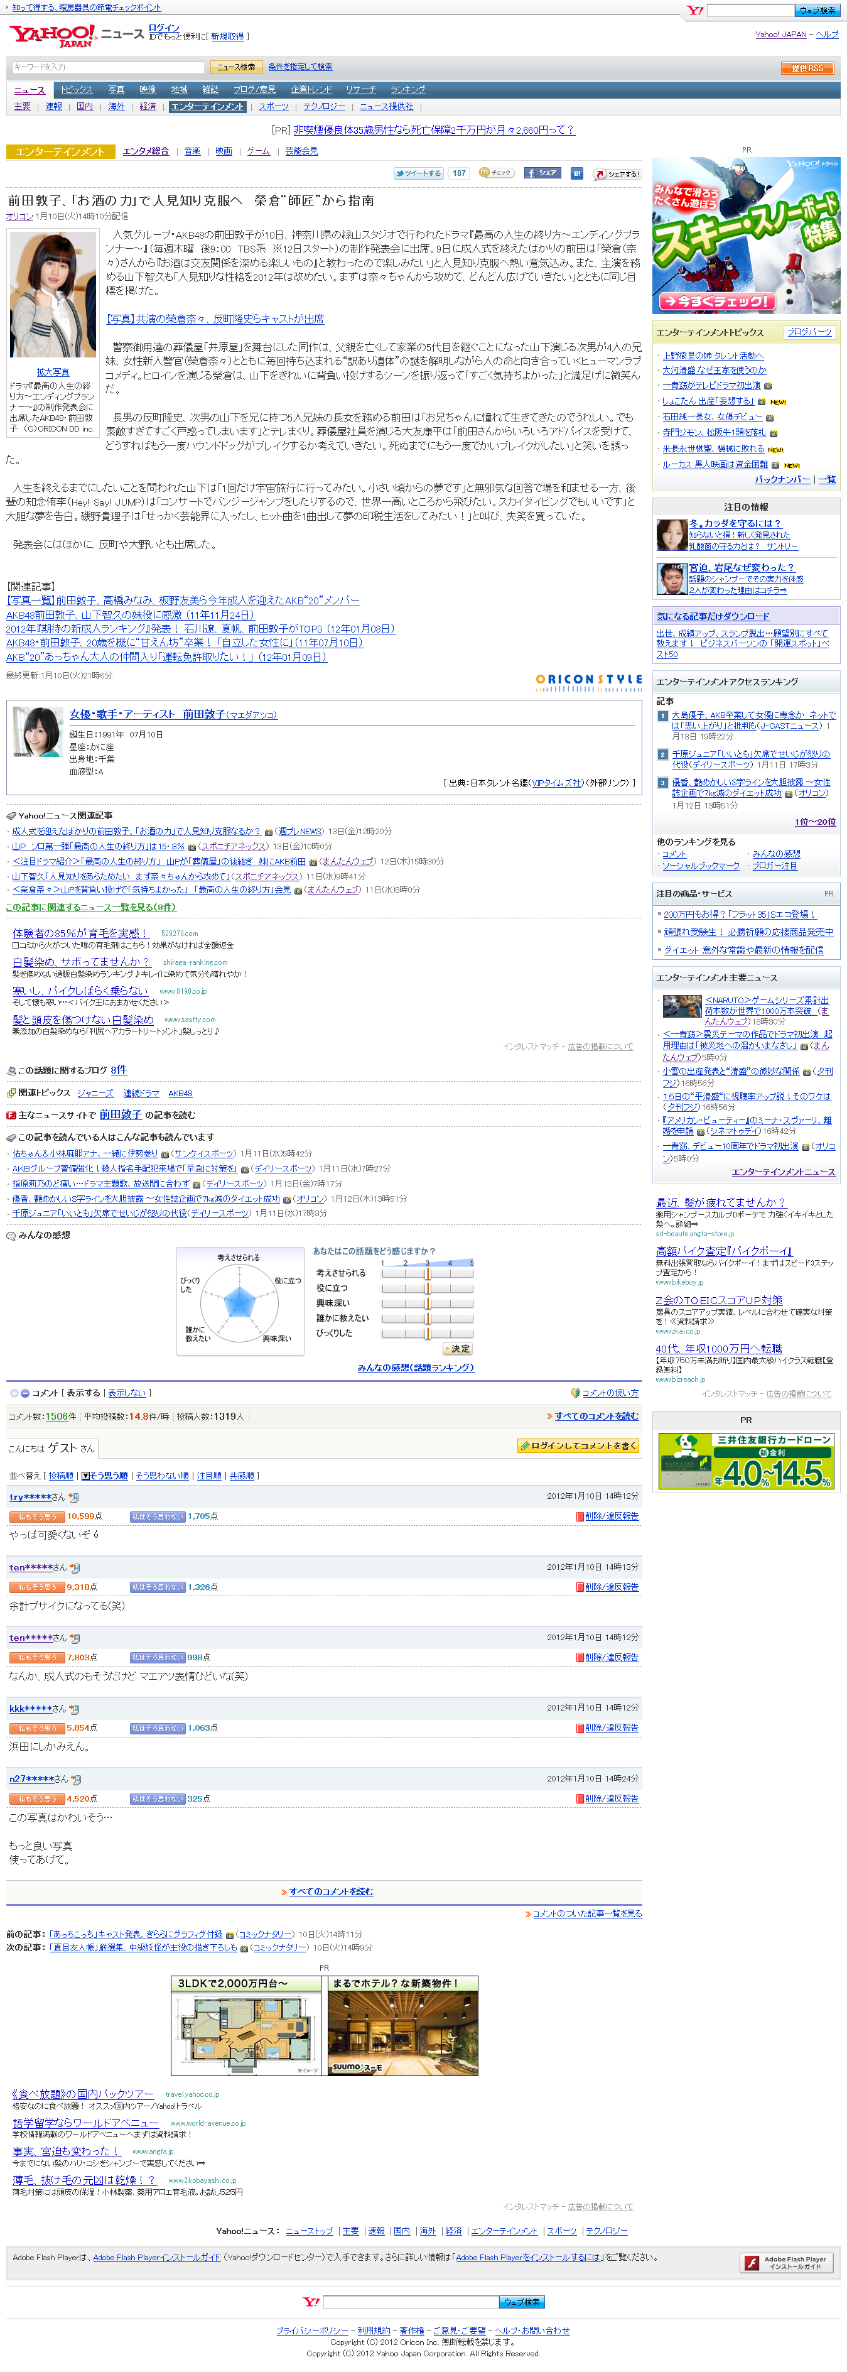Click the camera icon after 成人式を迎えたばかりの前田敦子 link

coord(269,832)
